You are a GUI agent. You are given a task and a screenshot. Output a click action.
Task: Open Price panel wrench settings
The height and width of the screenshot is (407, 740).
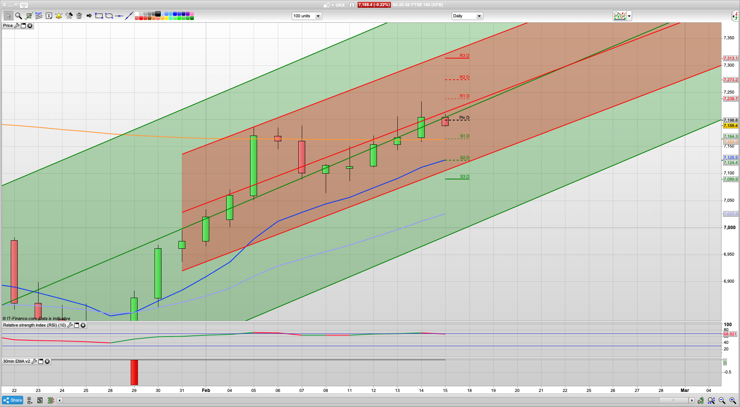(x=17, y=25)
